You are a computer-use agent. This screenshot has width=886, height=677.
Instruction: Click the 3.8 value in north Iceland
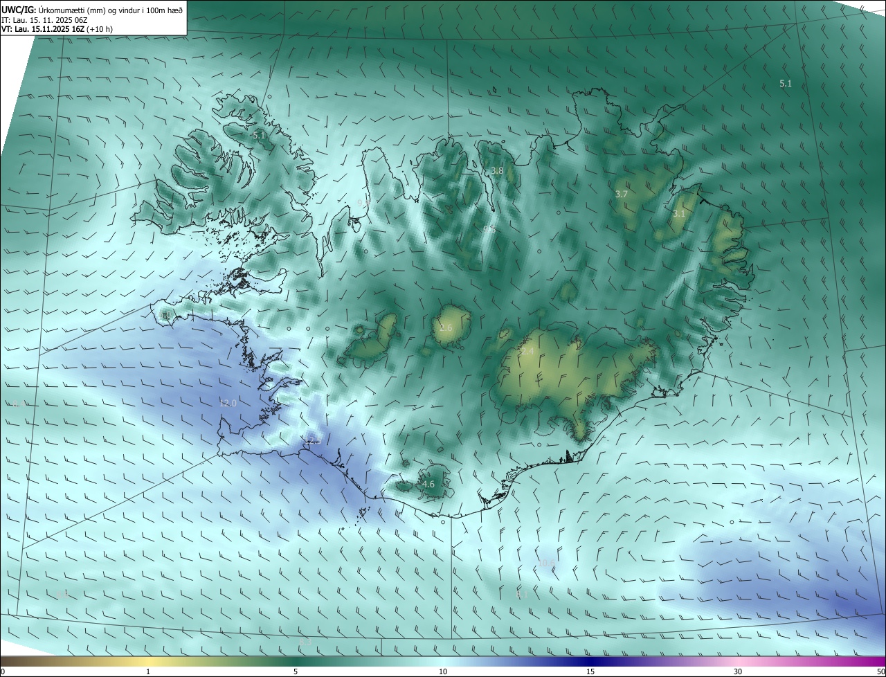[497, 170]
